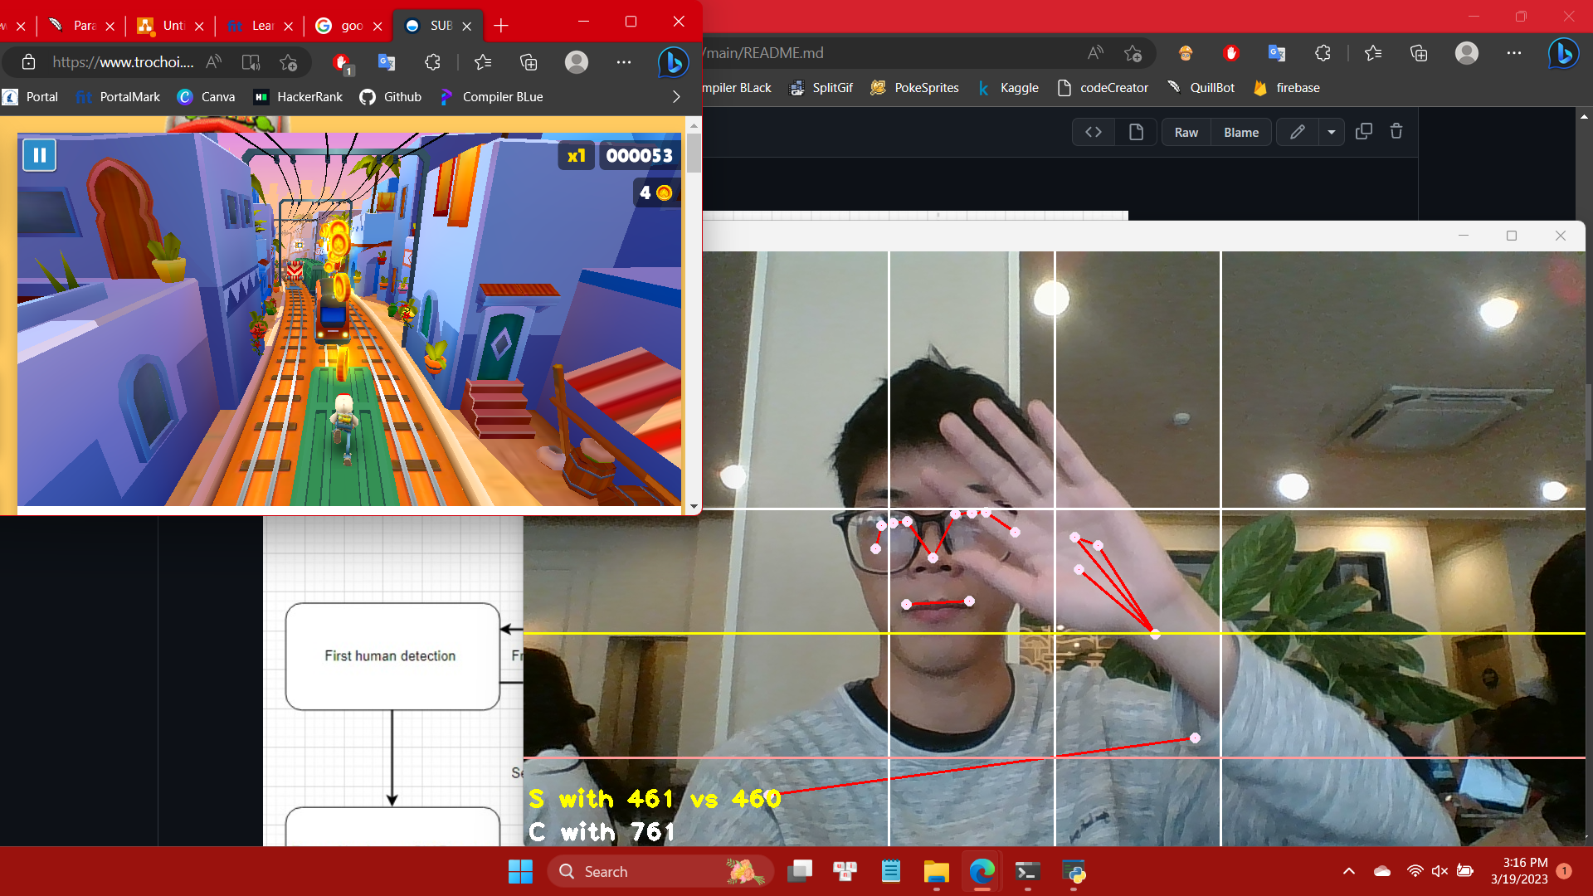Screen dimensions: 1593x896
Task: Pause the Subway Surfers game
Action: pyautogui.click(x=39, y=154)
